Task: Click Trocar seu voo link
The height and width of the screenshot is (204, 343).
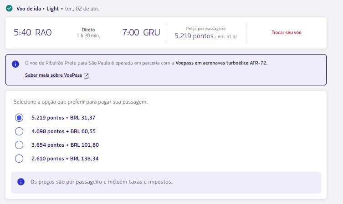Action: click(286, 33)
